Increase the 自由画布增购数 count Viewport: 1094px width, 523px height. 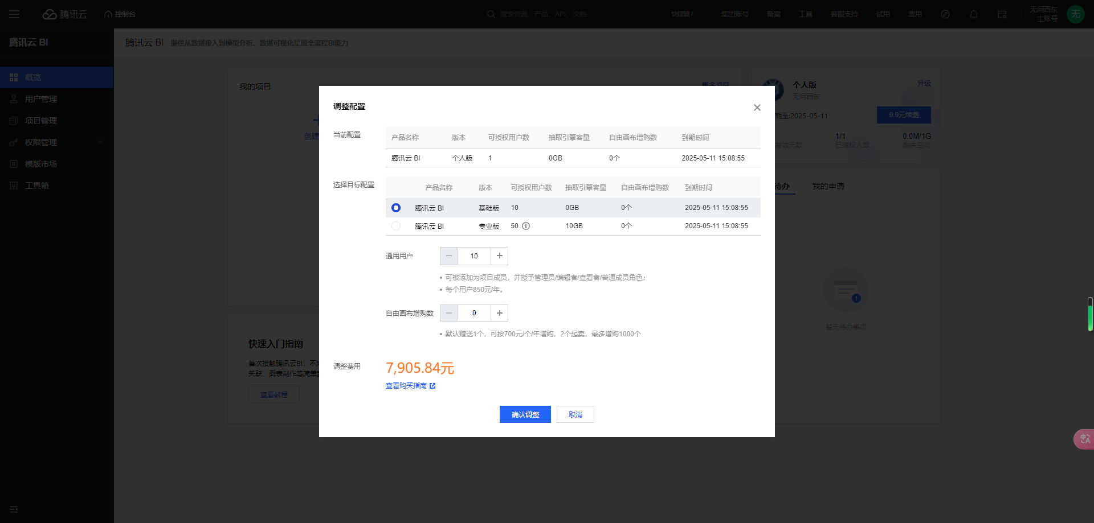[499, 313]
